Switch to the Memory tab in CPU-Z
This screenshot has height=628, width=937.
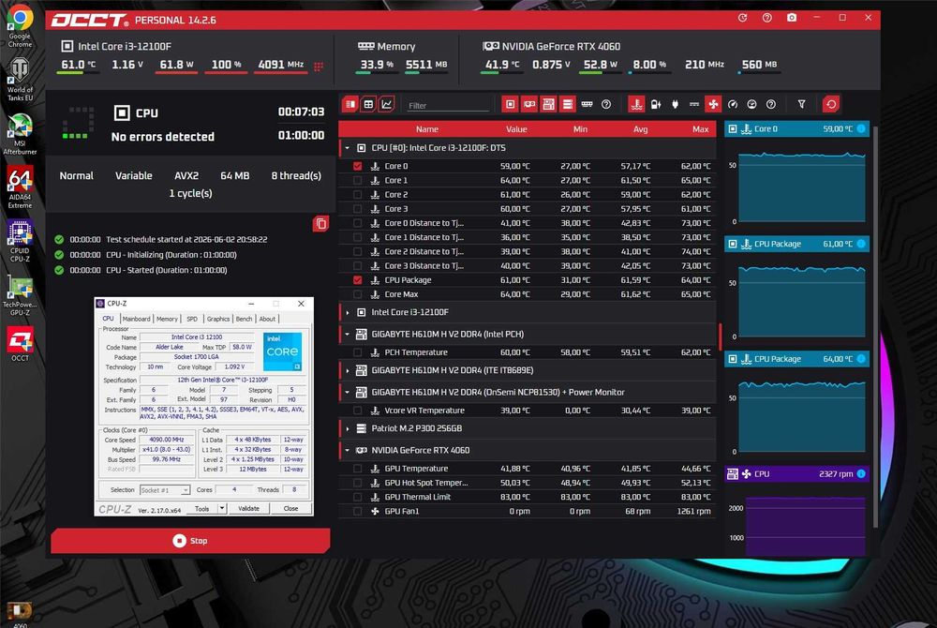tap(167, 319)
